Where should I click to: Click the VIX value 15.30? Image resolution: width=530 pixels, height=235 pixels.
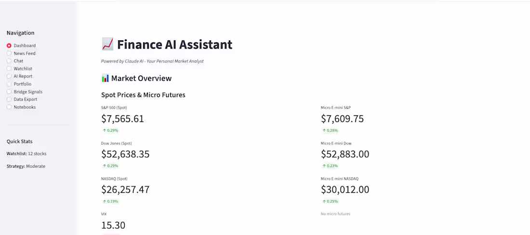(113, 225)
